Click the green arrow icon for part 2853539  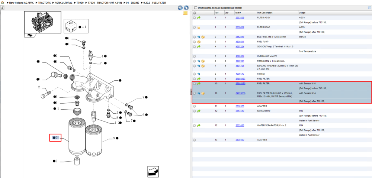click(199, 17)
